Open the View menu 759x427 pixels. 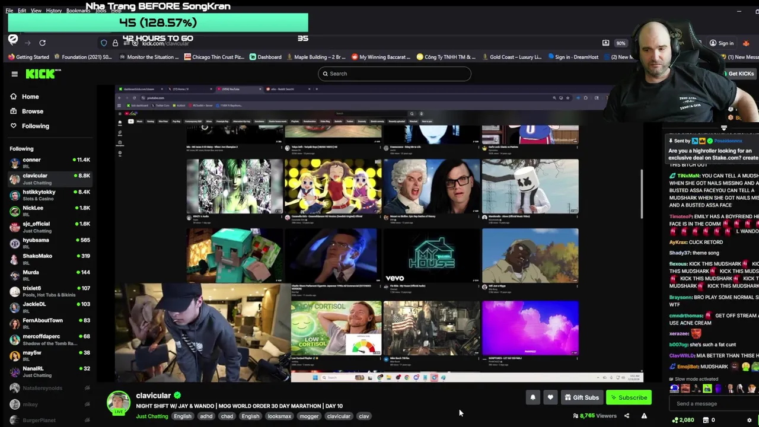click(x=36, y=11)
